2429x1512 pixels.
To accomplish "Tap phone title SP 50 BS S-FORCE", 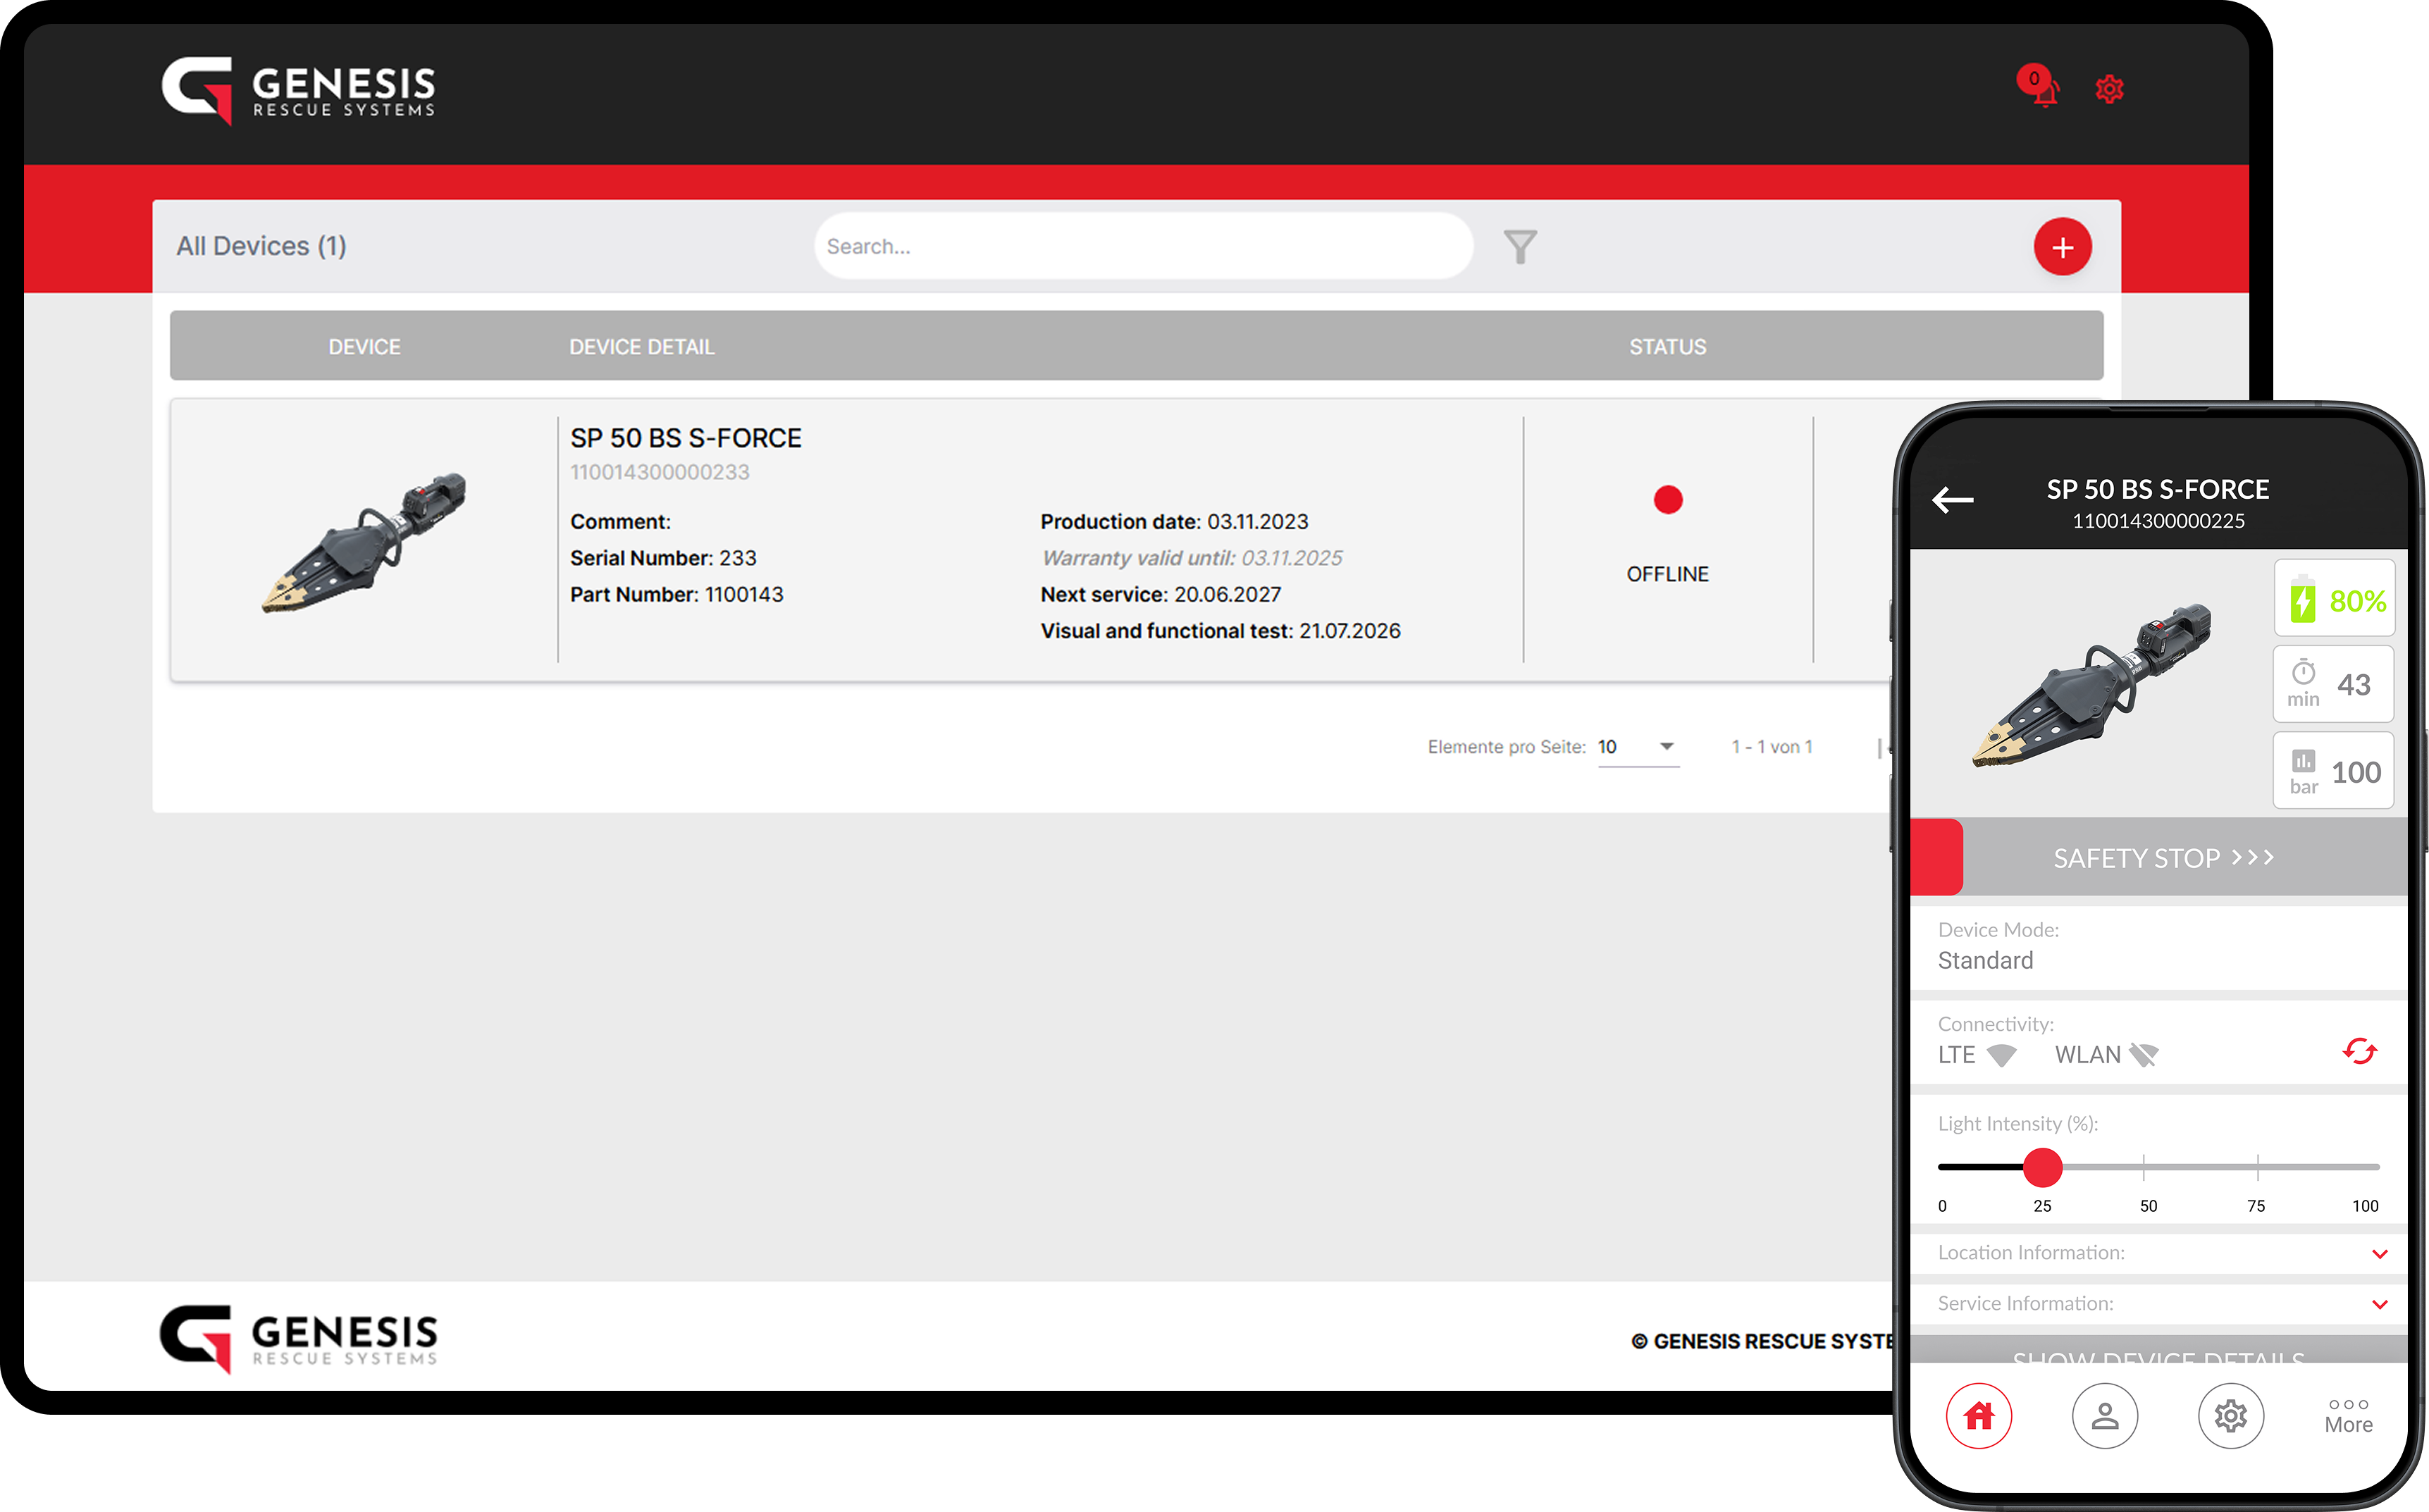I will point(2157,489).
